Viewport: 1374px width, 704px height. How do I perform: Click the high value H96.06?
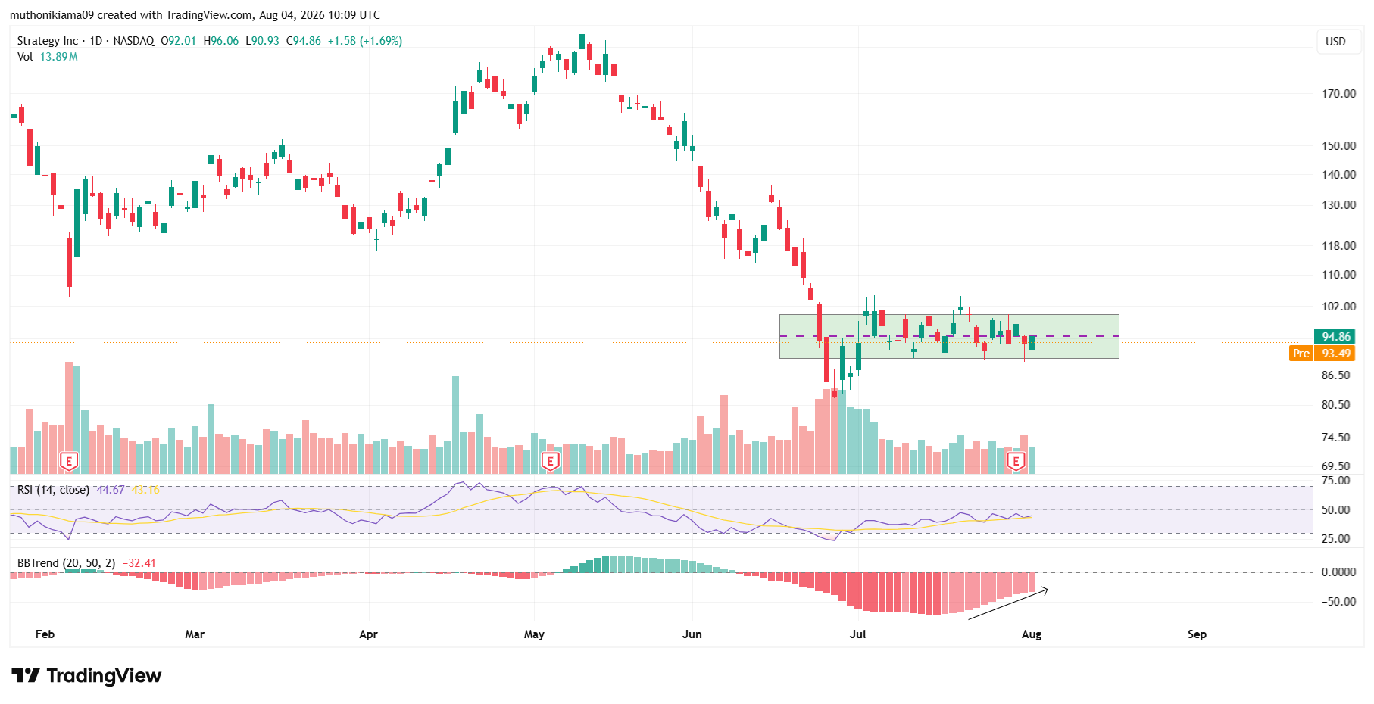coord(220,41)
